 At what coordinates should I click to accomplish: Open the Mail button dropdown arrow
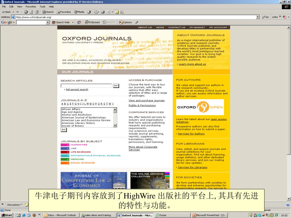[99, 12]
